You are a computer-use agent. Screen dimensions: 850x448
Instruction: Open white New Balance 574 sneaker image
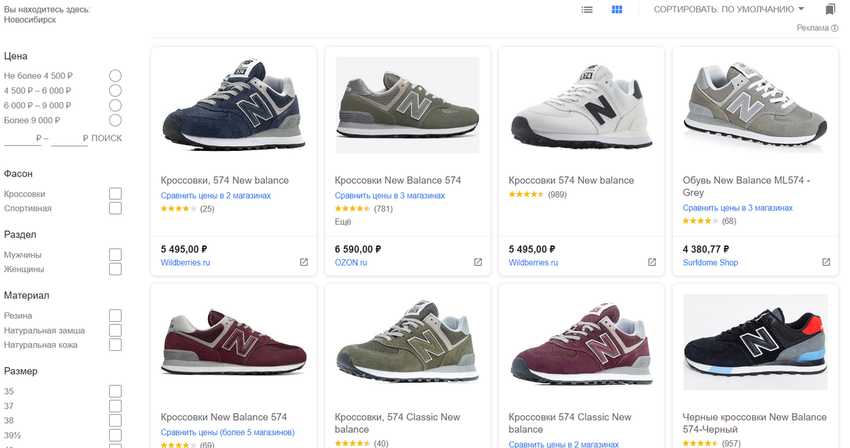[582, 105]
